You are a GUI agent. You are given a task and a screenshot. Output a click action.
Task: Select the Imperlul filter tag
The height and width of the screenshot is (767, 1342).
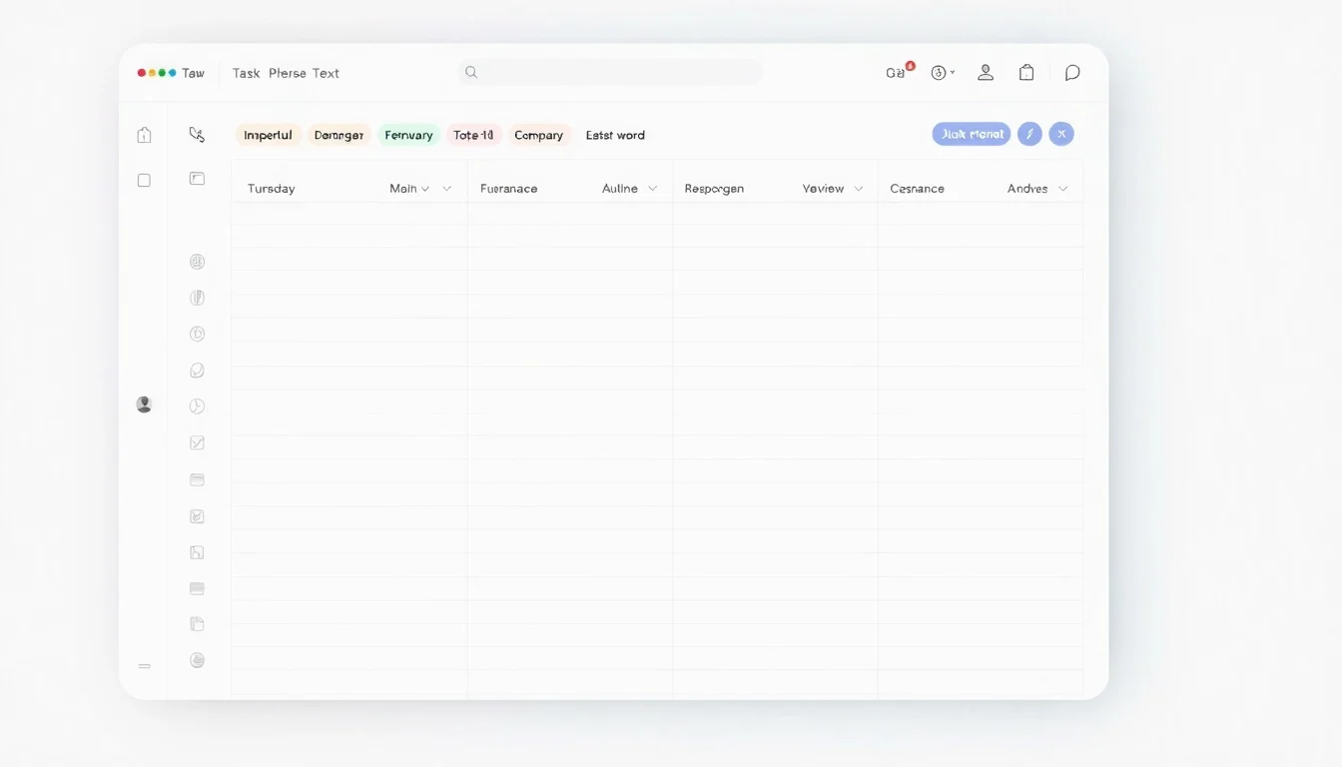pyautogui.click(x=268, y=135)
